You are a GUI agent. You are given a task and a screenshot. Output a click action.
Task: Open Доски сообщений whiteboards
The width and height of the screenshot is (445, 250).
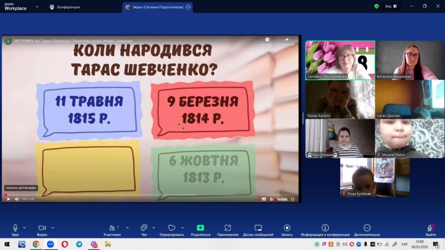pyautogui.click(x=258, y=228)
